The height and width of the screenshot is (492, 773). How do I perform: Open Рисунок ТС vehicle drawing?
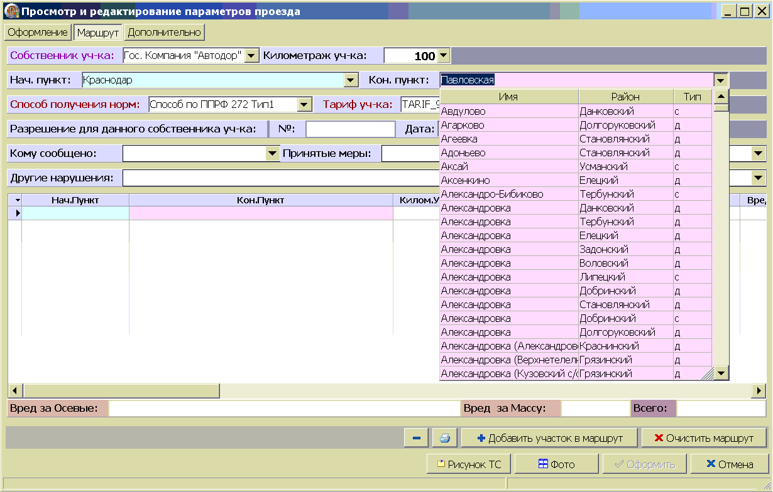pyautogui.click(x=469, y=464)
